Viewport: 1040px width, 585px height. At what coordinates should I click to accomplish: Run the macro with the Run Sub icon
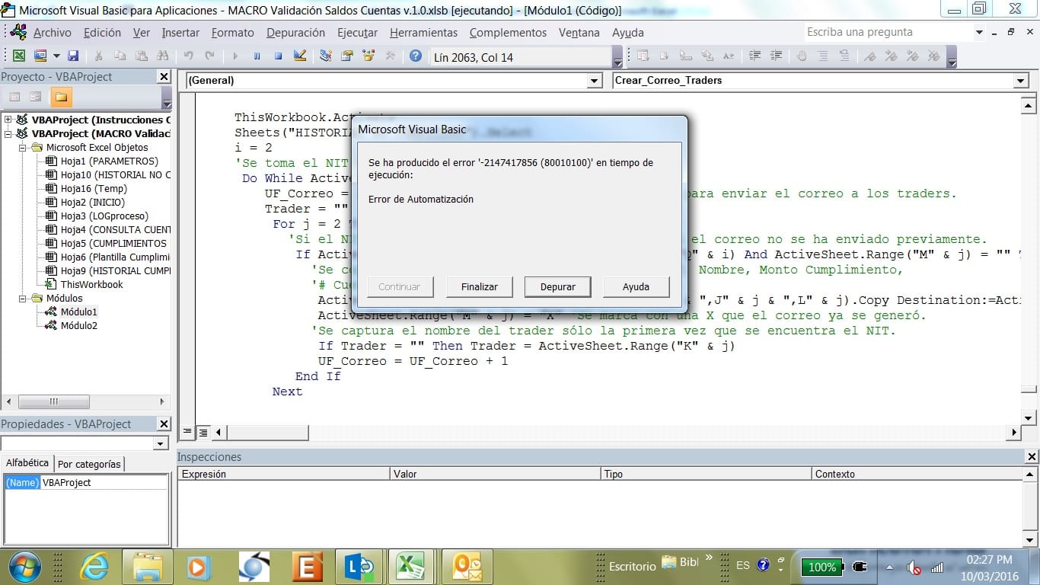coord(234,56)
